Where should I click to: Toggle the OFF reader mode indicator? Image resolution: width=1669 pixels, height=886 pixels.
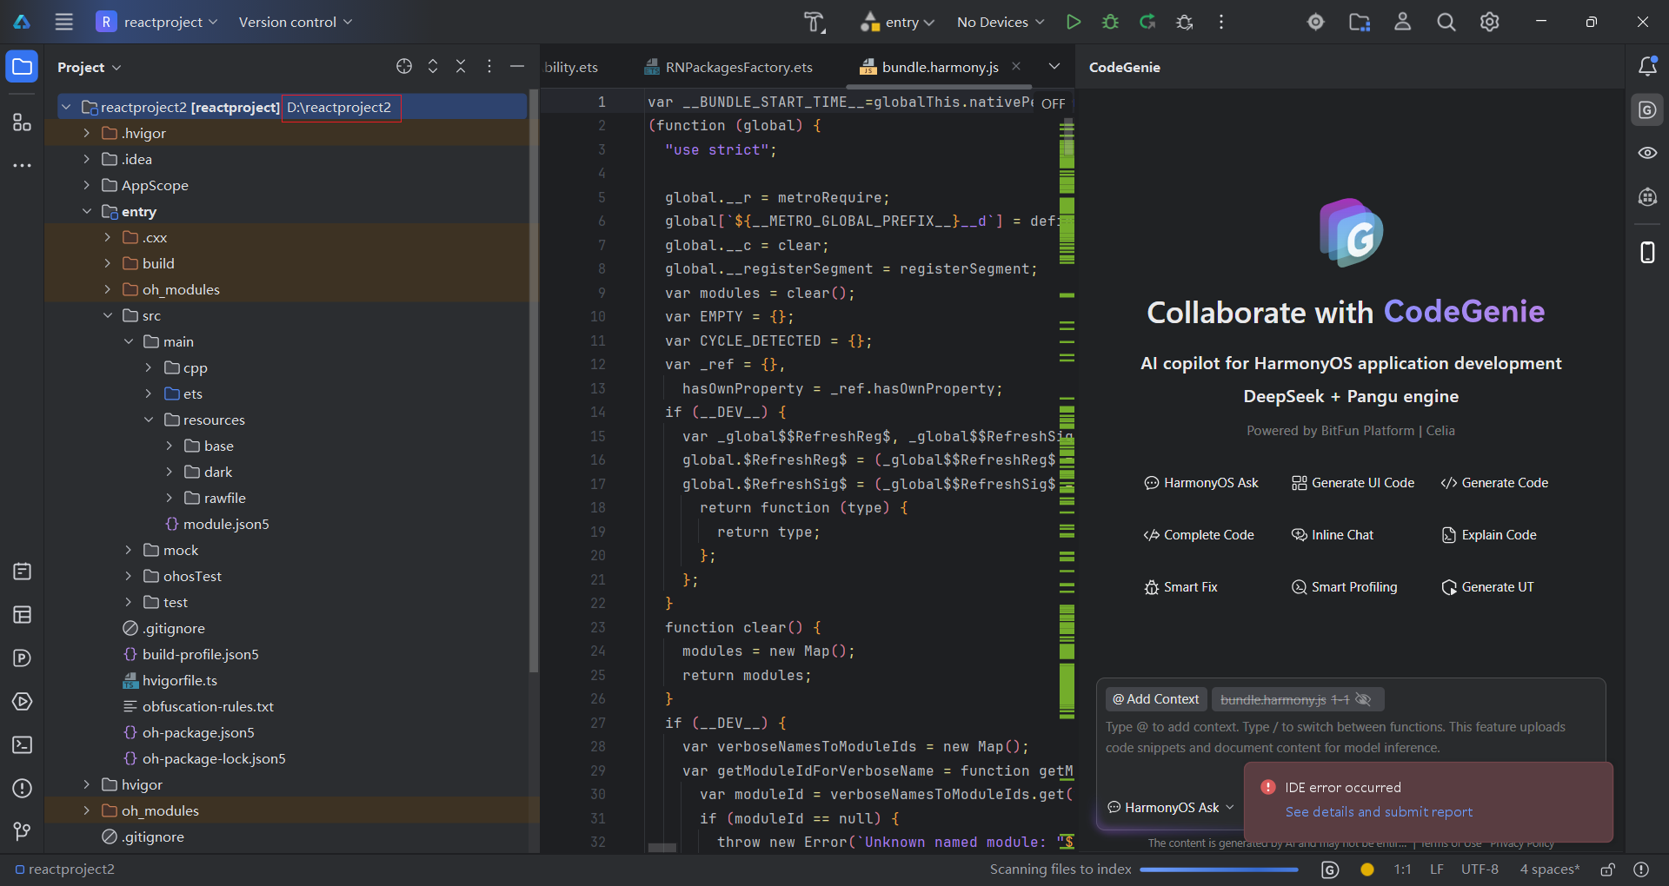(1053, 103)
